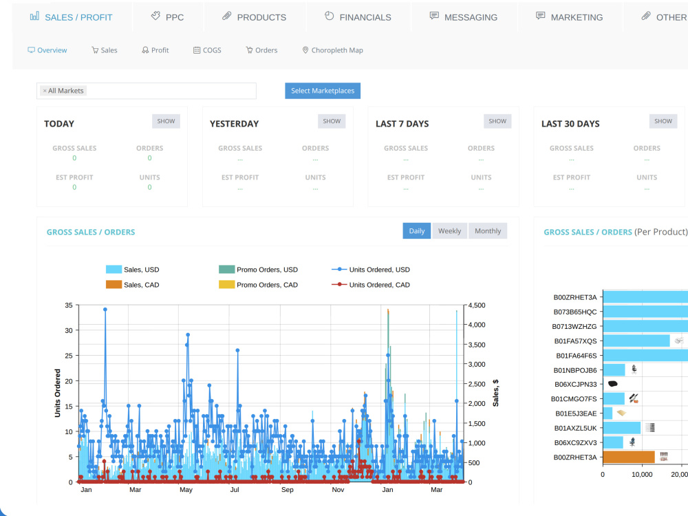Click the Select Marketplaces button
Viewport: 688px width, 516px height.
pyautogui.click(x=323, y=91)
